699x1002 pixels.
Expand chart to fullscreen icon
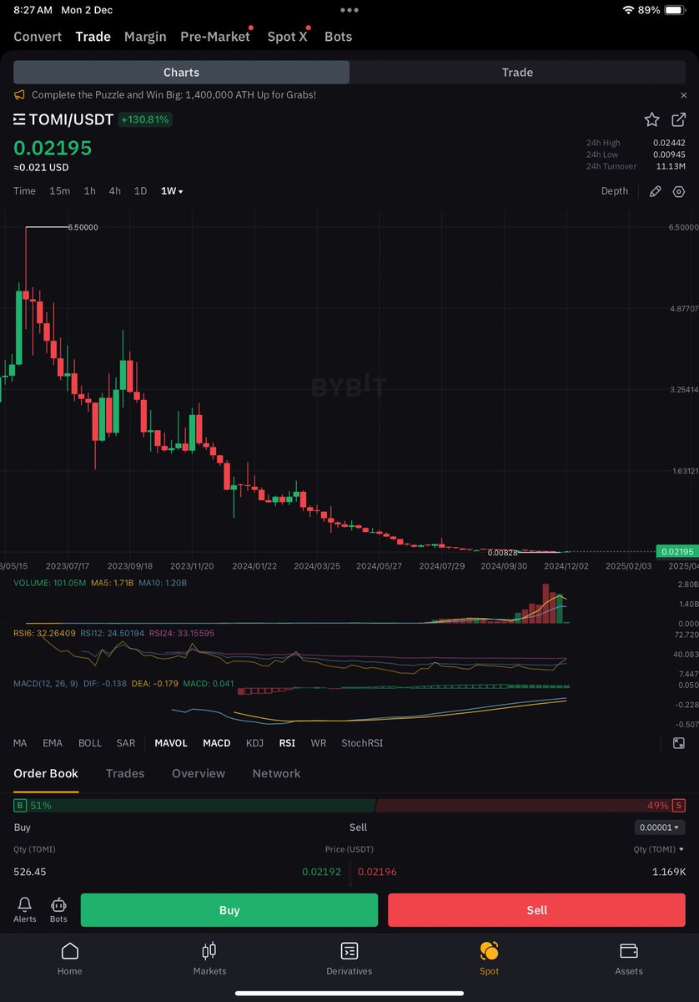[678, 742]
